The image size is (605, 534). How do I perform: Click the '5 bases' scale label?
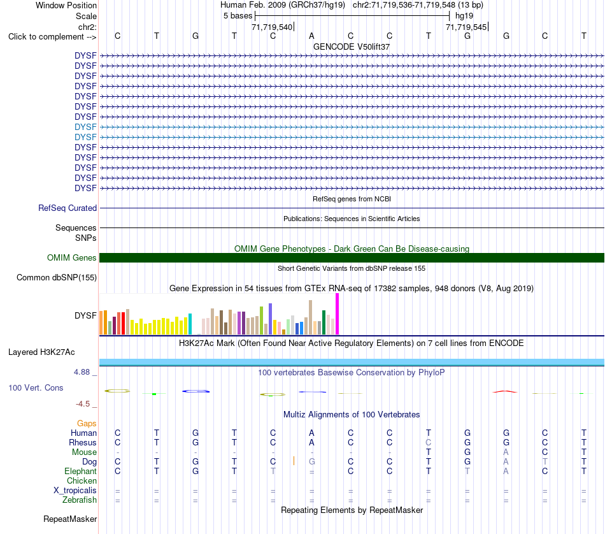tap(238, 16)
